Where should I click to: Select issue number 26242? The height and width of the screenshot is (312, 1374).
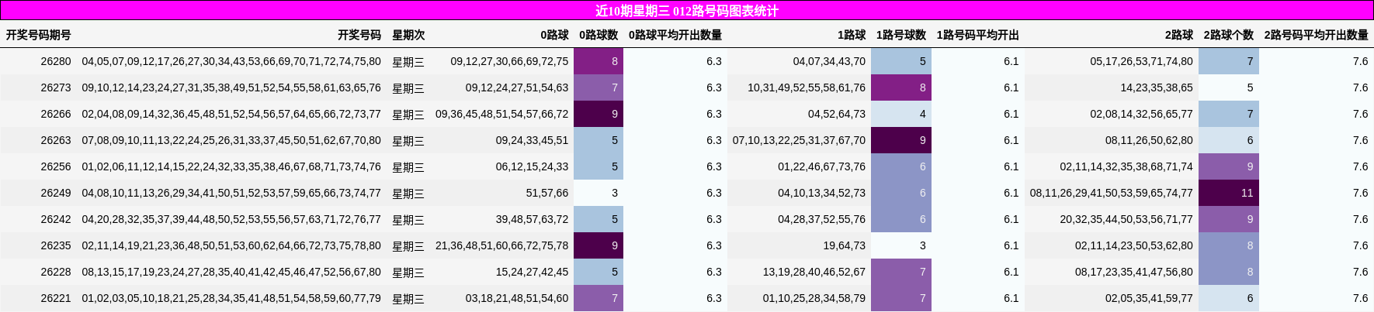coord(56,219)
